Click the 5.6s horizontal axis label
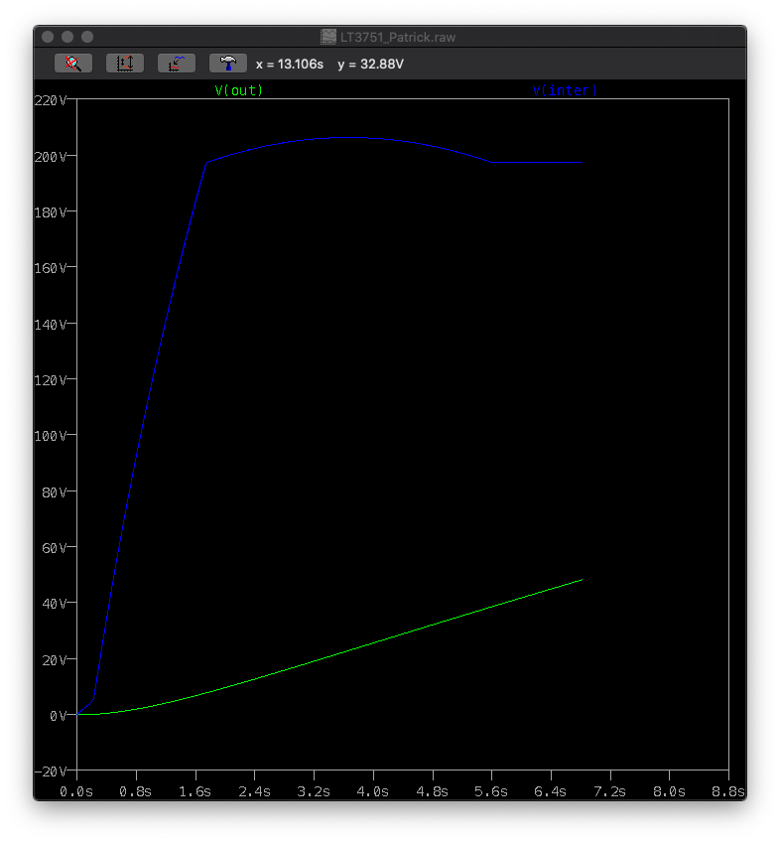 (x=491, y=791)
